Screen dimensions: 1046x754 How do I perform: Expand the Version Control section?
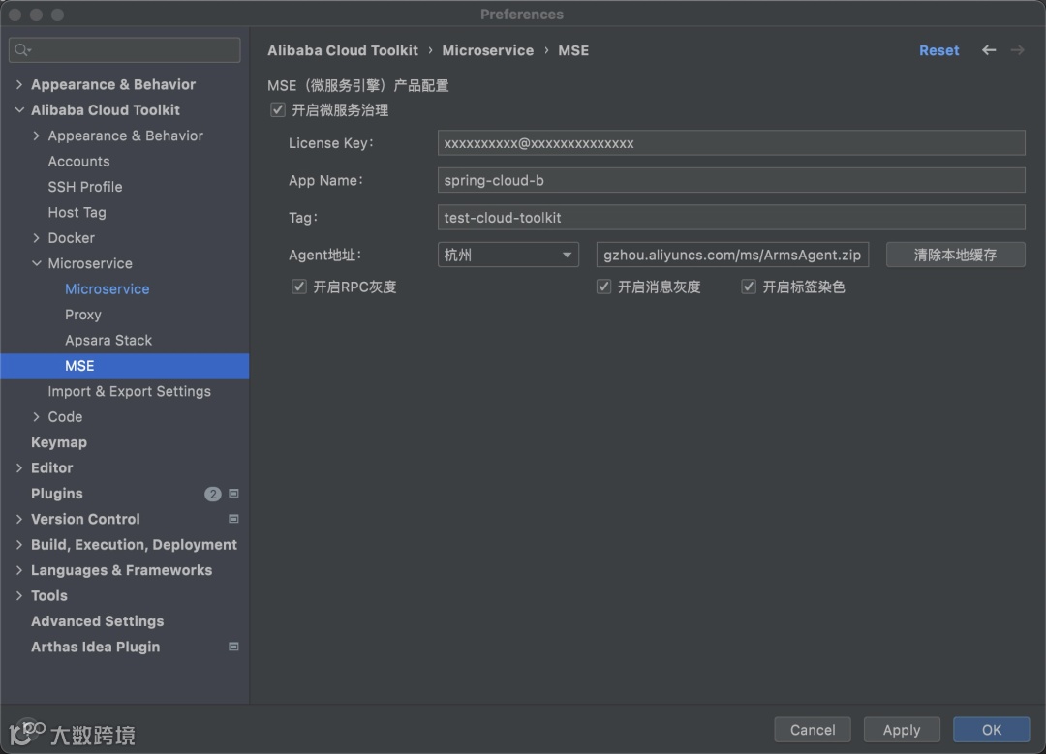pyautogui.click(x=19, y=519)
